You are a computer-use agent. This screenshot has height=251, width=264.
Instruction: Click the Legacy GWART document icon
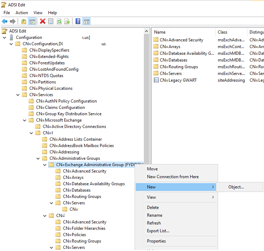pyautogui.click(x=156, y=80)
